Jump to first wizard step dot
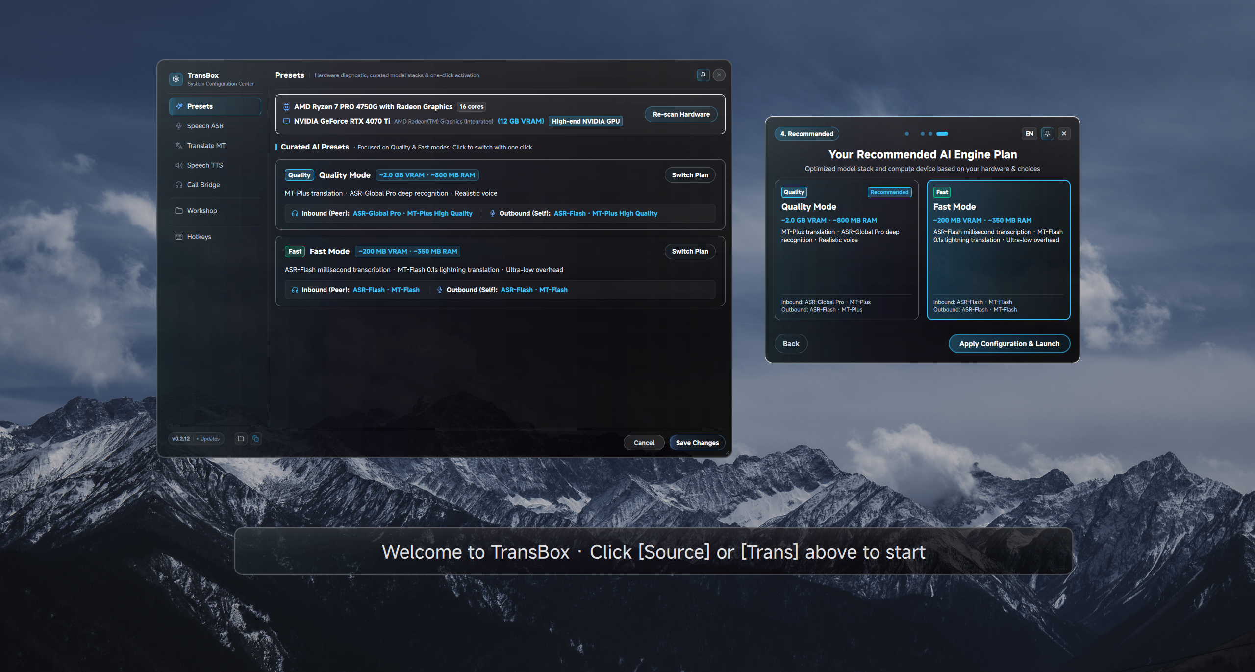Image resolution: width=1255 pixels, height=672 pixels. [x=907, y=134]
